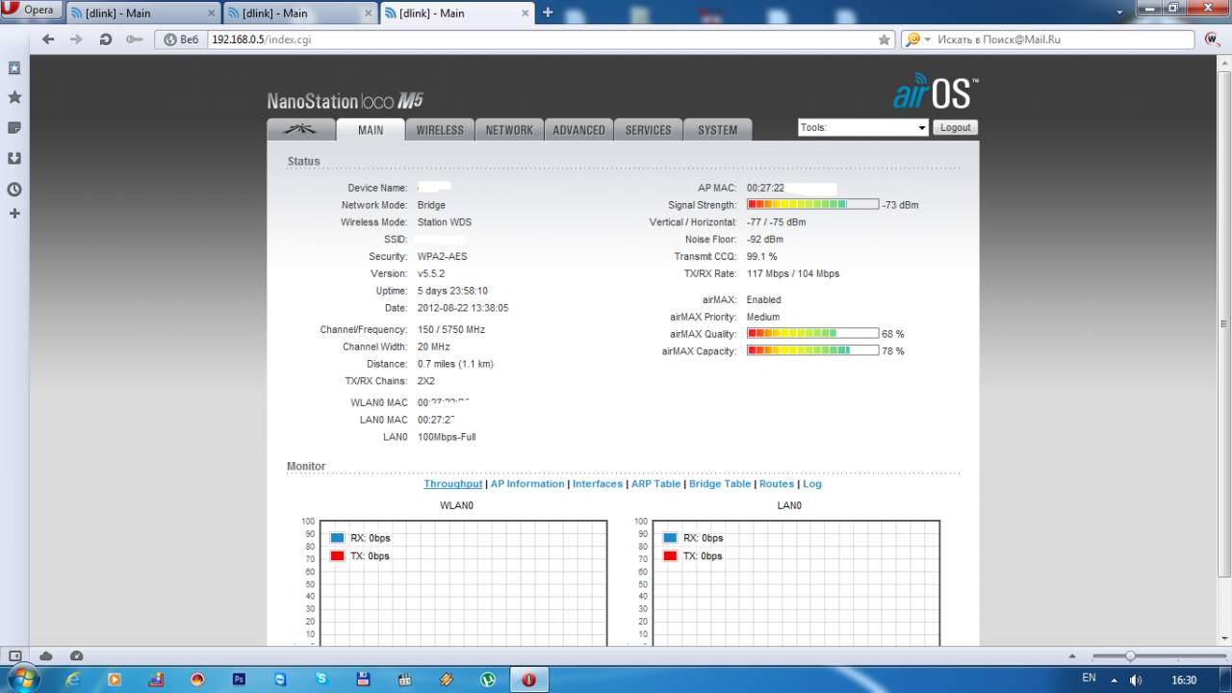Viewport: 1232px width, 693px height.
Task: Open the SYSTEM tab
Action: (718, 130)
